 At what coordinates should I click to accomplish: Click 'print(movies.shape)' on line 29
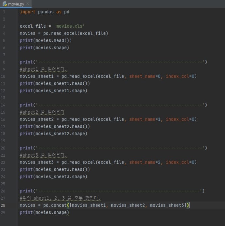click(x=44, y=212)
